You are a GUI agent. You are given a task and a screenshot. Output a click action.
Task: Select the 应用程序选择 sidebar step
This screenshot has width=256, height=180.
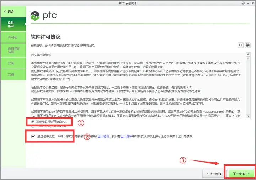click(x=13, y=50)
